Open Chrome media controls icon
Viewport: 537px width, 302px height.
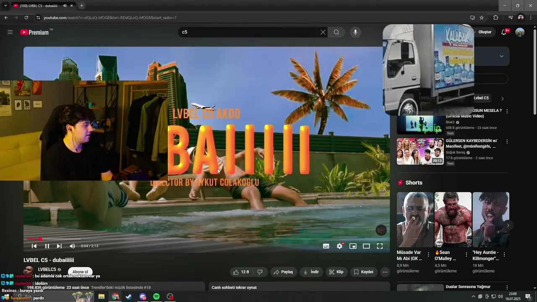click(511, 18)
